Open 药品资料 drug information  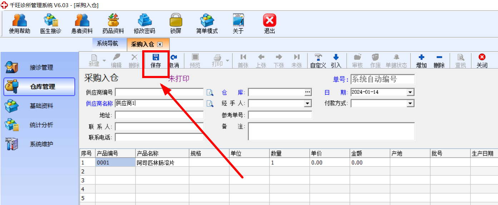pos(113,24)
